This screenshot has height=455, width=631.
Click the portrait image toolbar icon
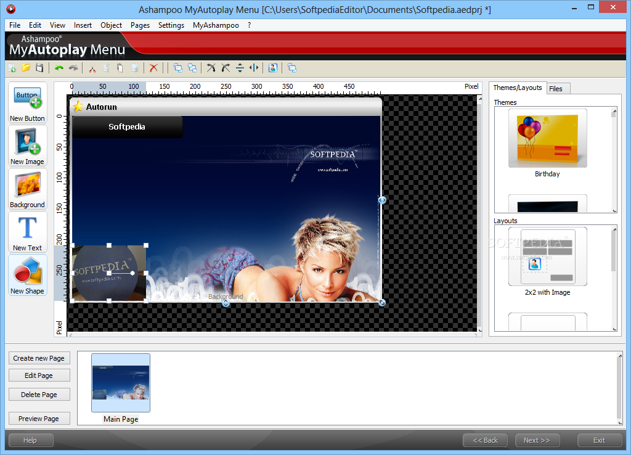[x=273, y=68]
